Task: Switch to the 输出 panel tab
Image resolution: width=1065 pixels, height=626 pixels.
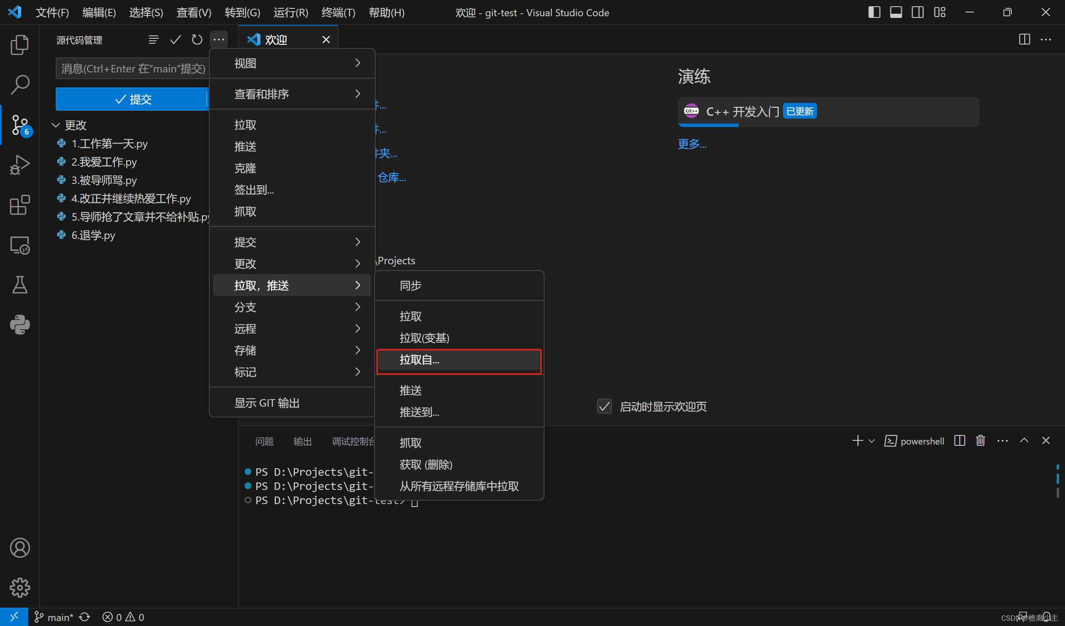Action: (302, 441)
